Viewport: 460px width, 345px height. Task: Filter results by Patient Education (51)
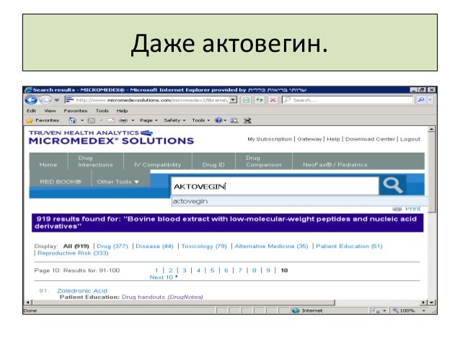coord(349,246)
